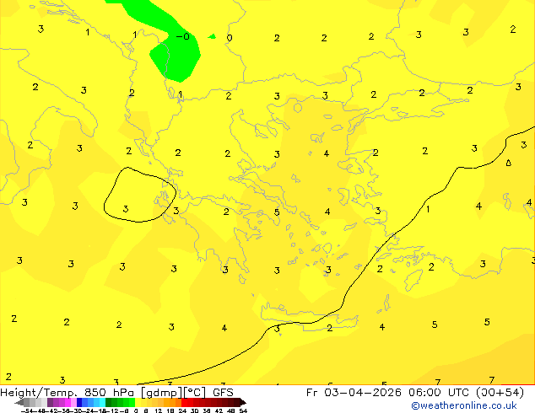Click the 54 tick label at the scale's right end
535x413 pixels.
pyautogui.click(x=243, y=410)
